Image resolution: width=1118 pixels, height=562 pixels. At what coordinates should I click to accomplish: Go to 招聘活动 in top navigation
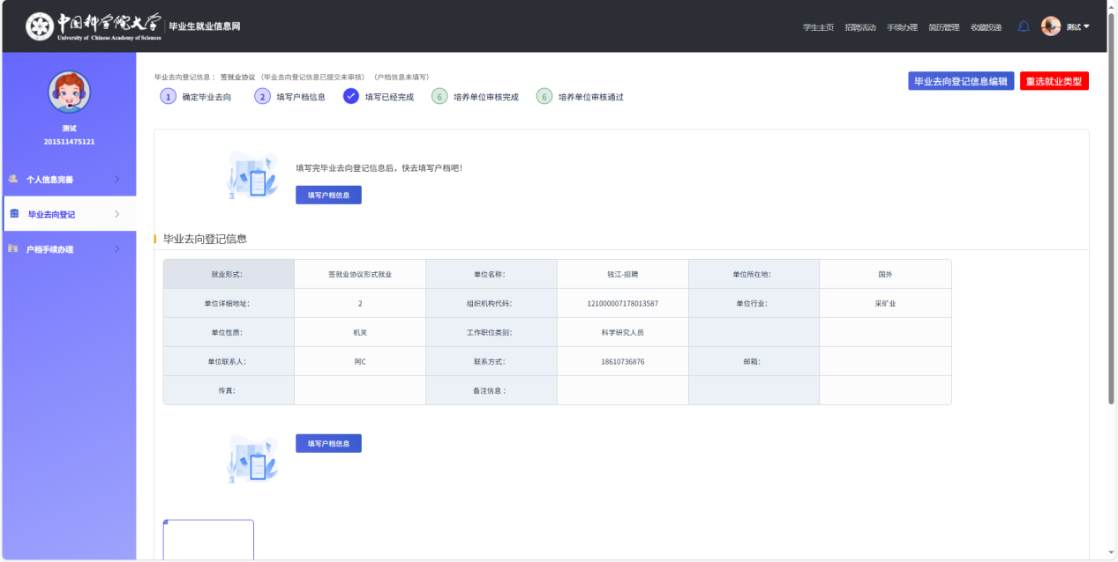tap(859, 27)
